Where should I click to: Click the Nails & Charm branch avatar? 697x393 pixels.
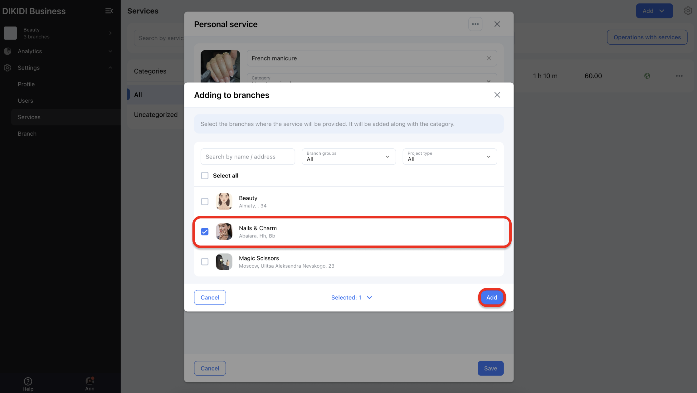[224, 232]
